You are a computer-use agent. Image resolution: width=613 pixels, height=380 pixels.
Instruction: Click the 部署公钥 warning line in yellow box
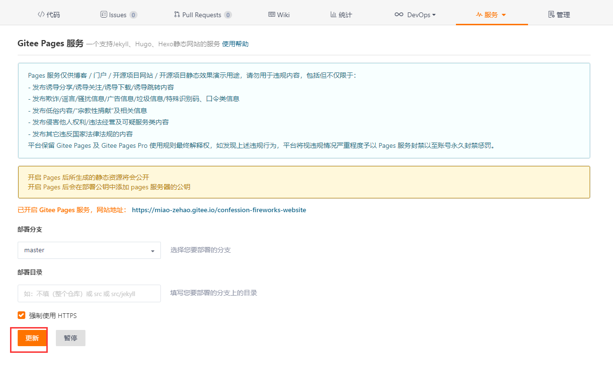109,187
